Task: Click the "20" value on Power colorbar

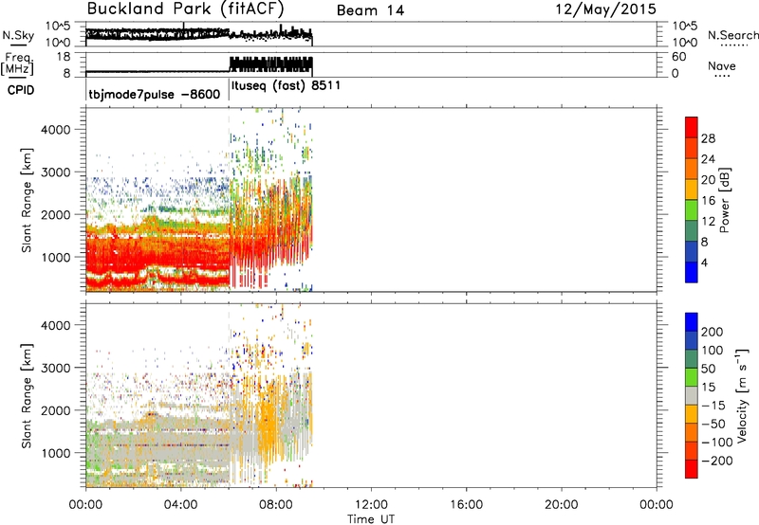Action: coord(708,180)
